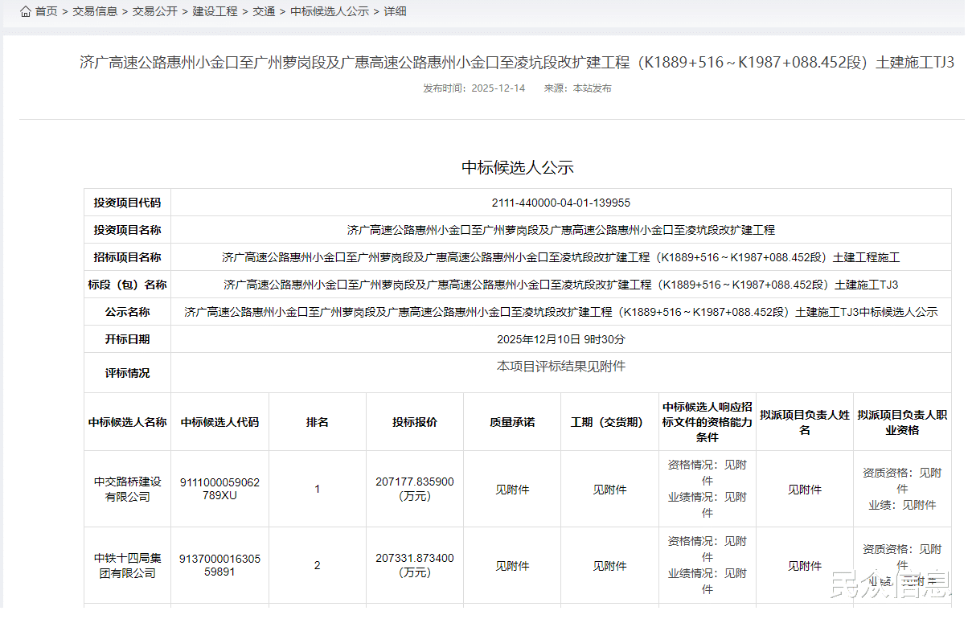The width and height of the screenshot is (968, 619).
Task: Click the 来源：本站发布 text
Action: [x=577, y=88]
